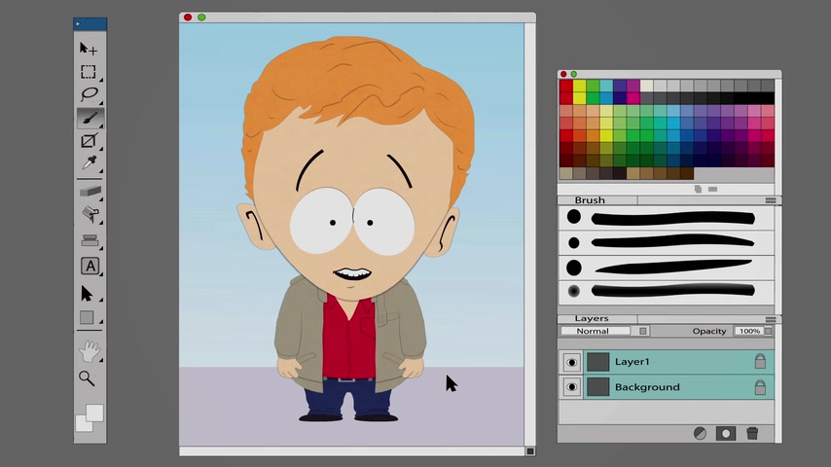Screen dimensions: 831x467
Task: Select the Eyedropper tool
Action: tap(90, 162)
